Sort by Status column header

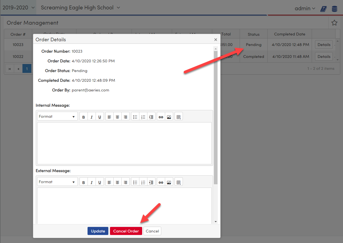(x=254, y=34)
